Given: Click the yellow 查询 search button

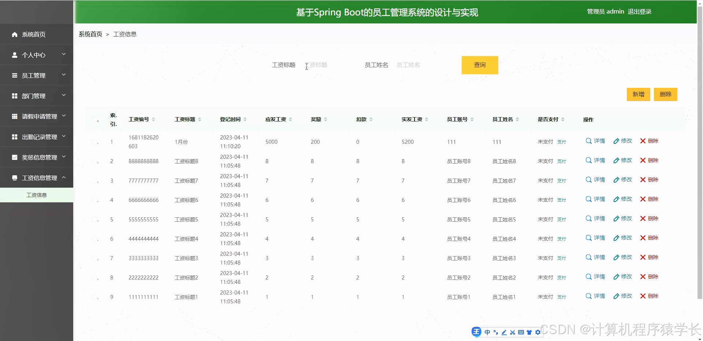Looking at the screenshot, I should click(x=480, y=65).
